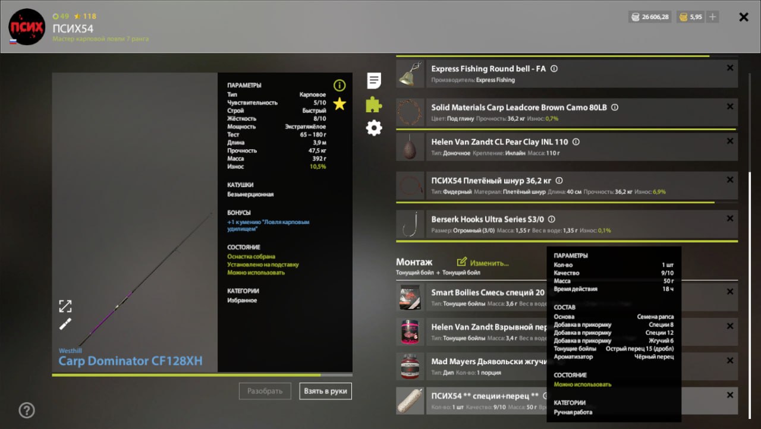Click the rod wear progress bar
This screenshot has height=429, width=761.
(202, 375)
